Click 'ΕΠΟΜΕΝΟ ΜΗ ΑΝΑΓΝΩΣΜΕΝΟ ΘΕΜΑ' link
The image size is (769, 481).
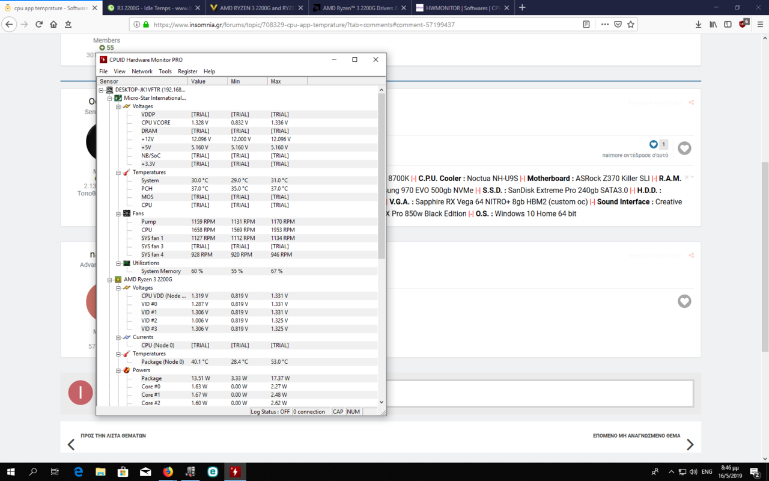tap(636, 435)
